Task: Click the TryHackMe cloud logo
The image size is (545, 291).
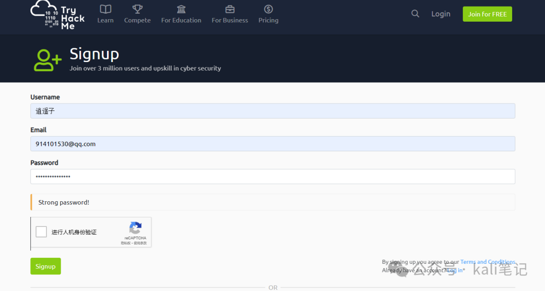Action: (x=58, y=15)
